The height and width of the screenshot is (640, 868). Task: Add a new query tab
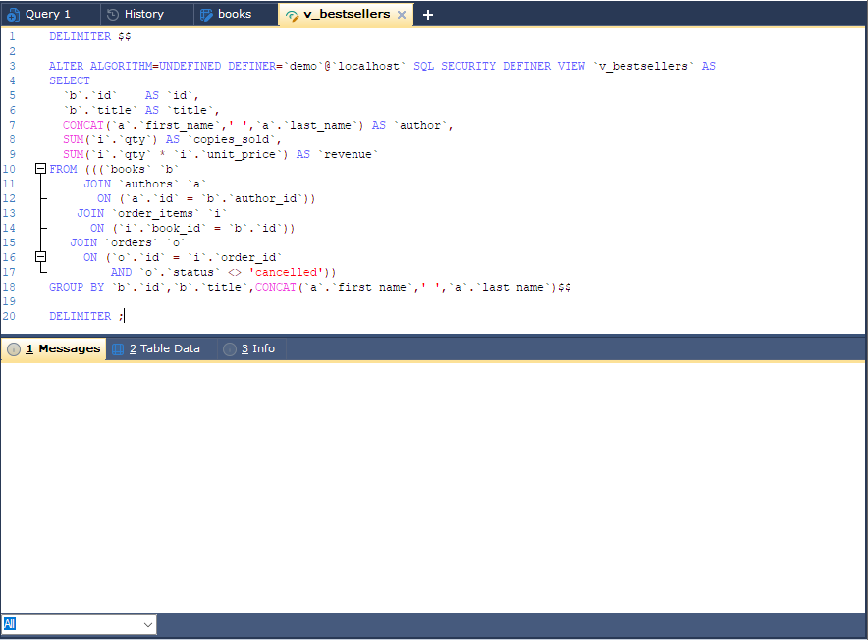pos(428,15)
